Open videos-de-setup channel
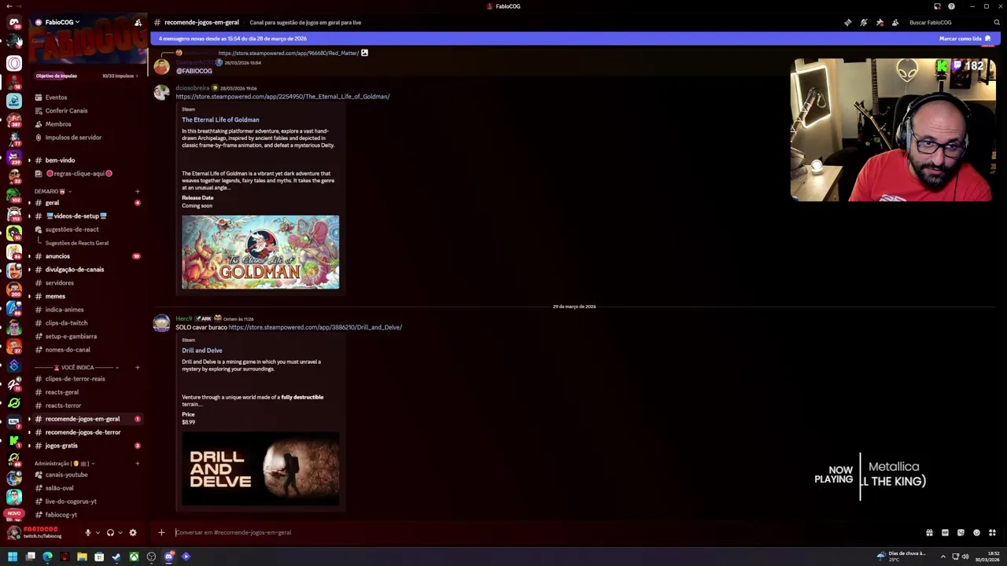 point(76,216)
